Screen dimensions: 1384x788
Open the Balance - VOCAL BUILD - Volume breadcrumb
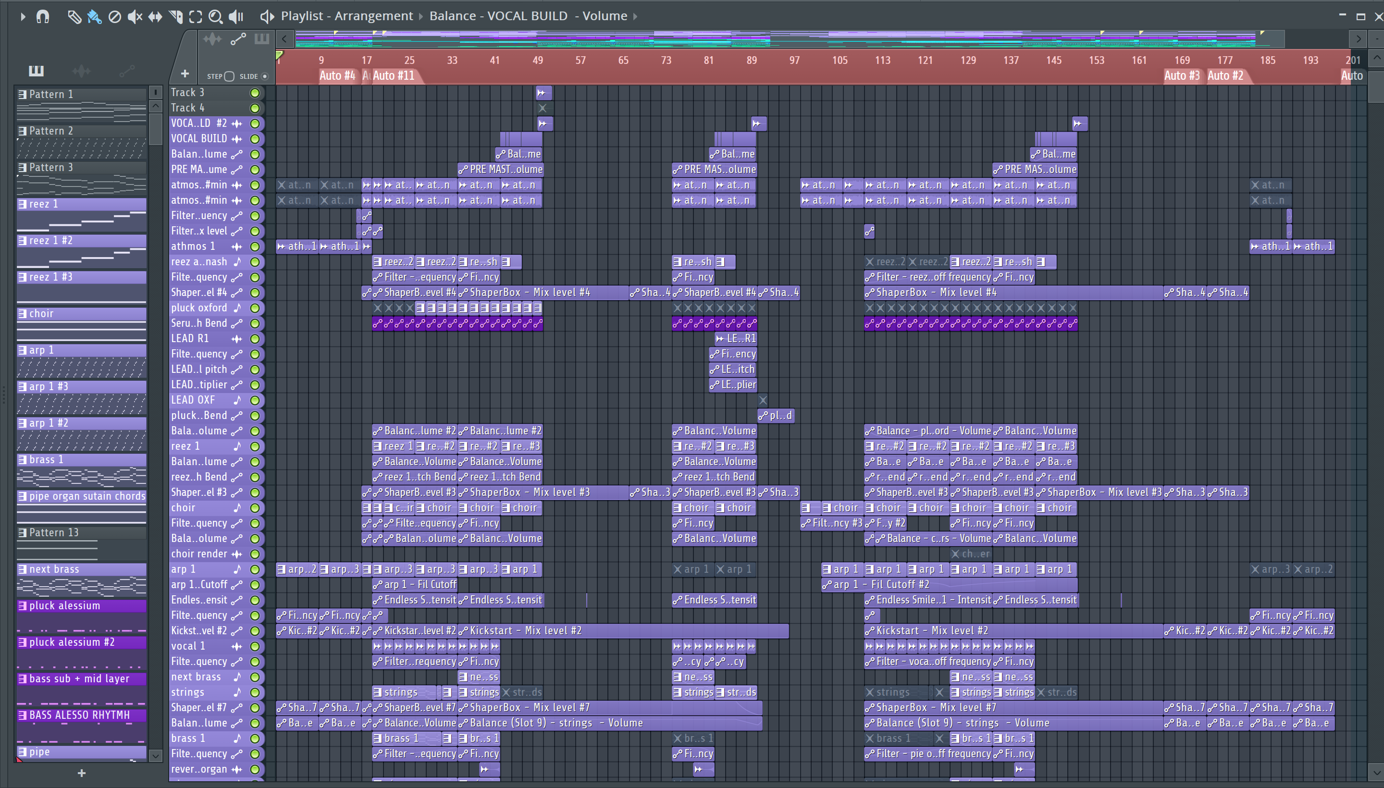[x=528, y=16]
